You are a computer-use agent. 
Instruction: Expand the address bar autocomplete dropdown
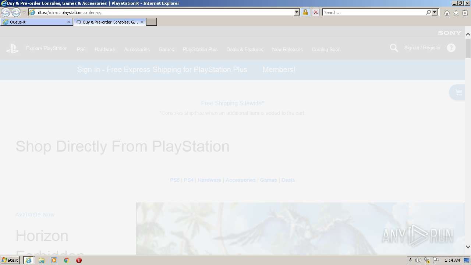(x=297, y=13)
